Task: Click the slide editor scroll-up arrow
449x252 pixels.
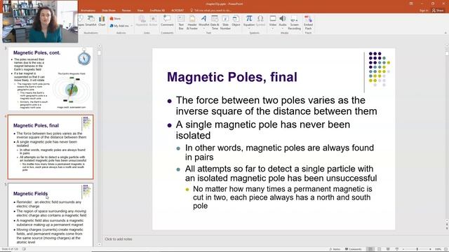Action: pos(447,46)
